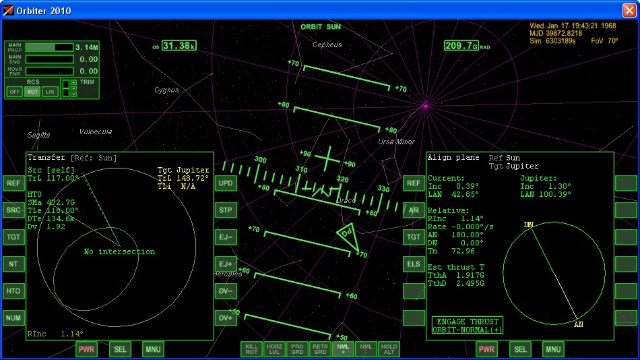Viewport: 640px width, 360px height.
Task: Click the OS speed readout 31.38k
Action: point(179,46)
